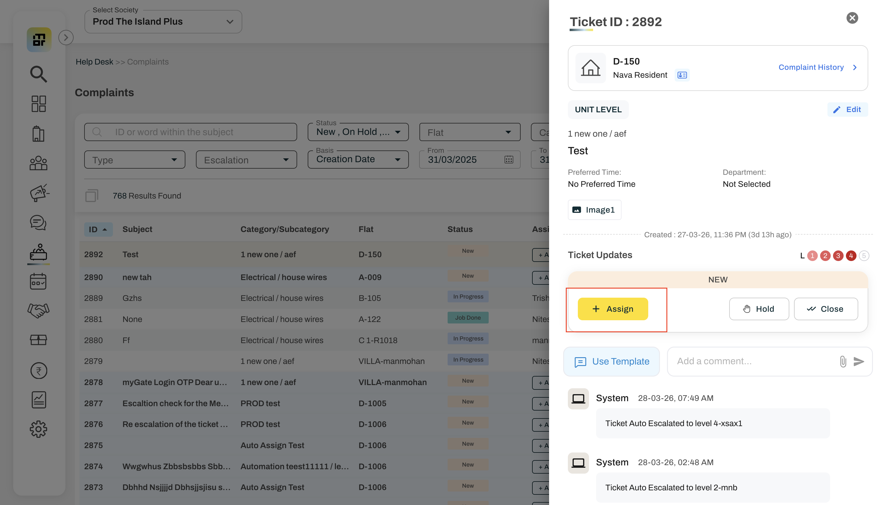Click the app logo at sidebar top
Screen dimensions: 887x505
click(x=39, y=40)
